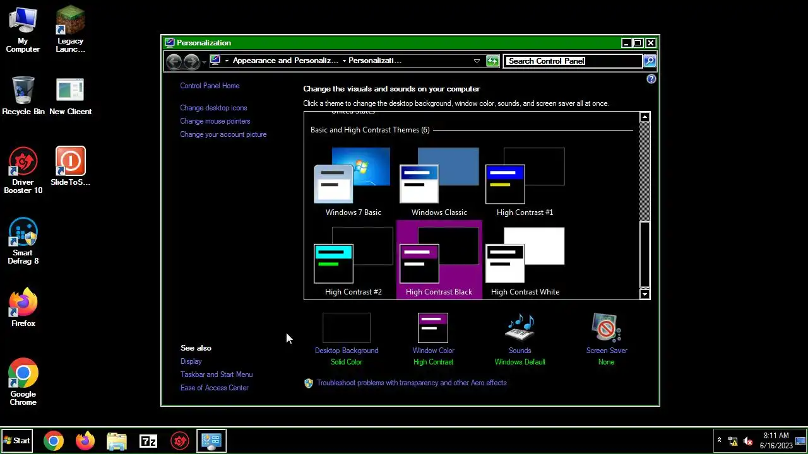The width and height of the screenshot is (808, 454).
Task: Click the Refresh button beside address bar
Action: pos(493,61)
